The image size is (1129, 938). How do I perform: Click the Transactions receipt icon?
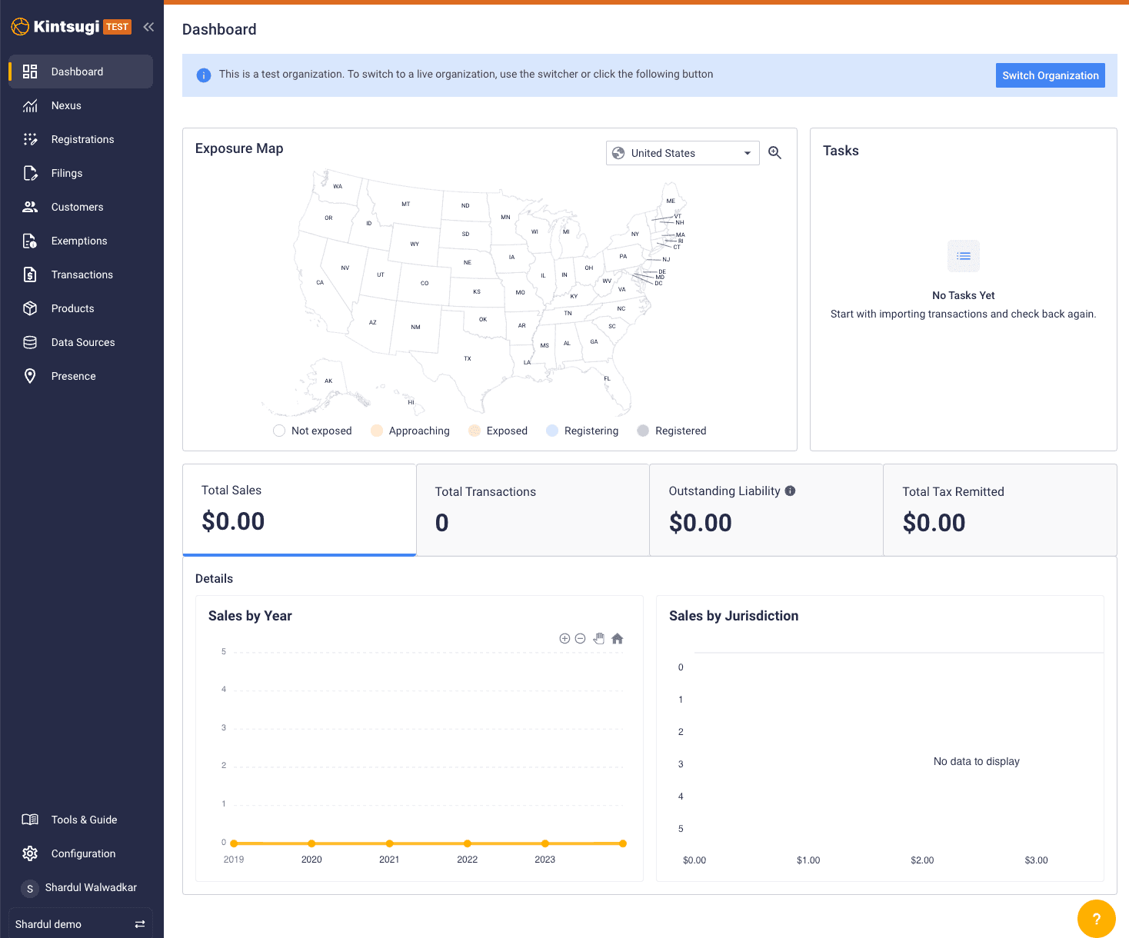coord(30,274)
